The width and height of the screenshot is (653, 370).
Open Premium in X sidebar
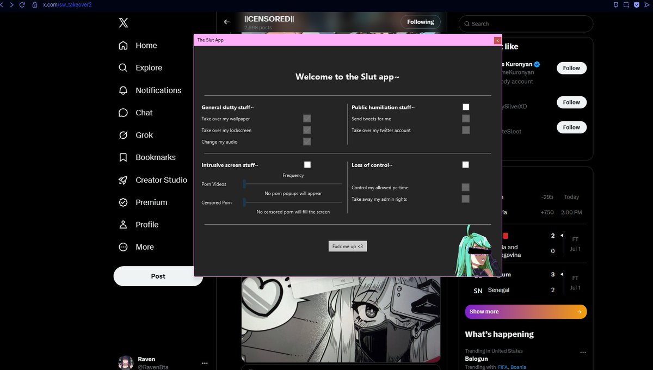point(143,202)
